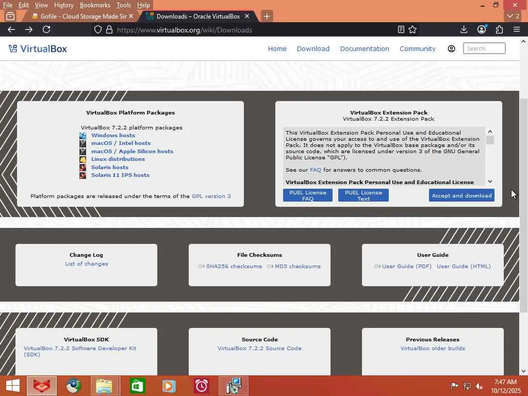Open the file explorer taskbar icon

tap(104, 386)
